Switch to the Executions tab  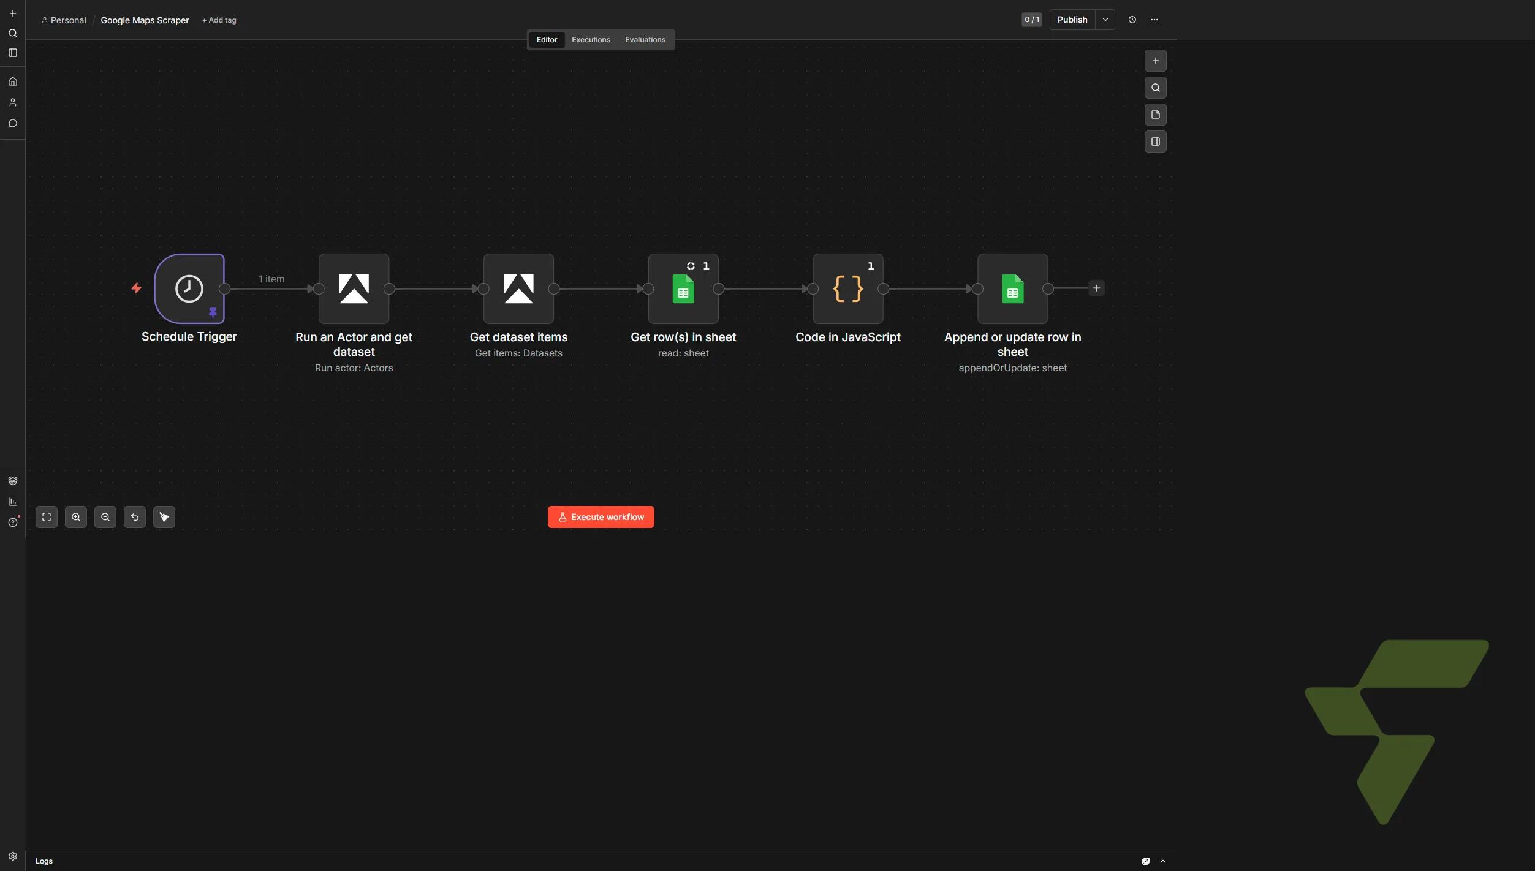(x=591, y=40)
